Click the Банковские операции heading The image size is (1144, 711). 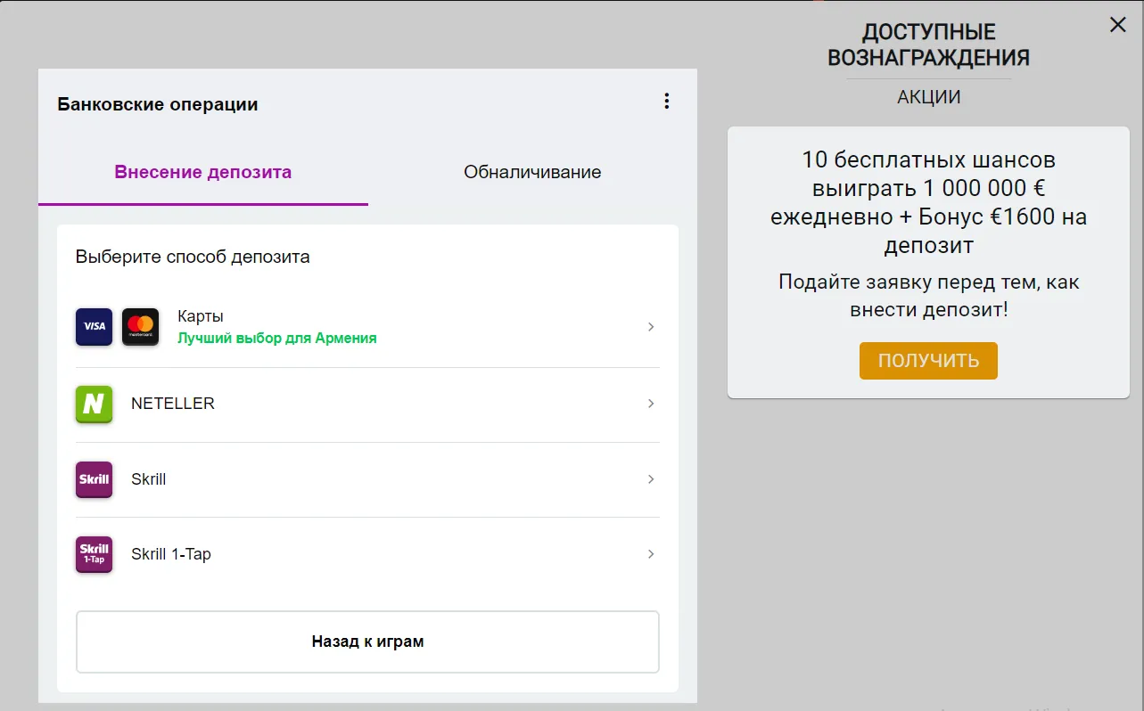158,104
